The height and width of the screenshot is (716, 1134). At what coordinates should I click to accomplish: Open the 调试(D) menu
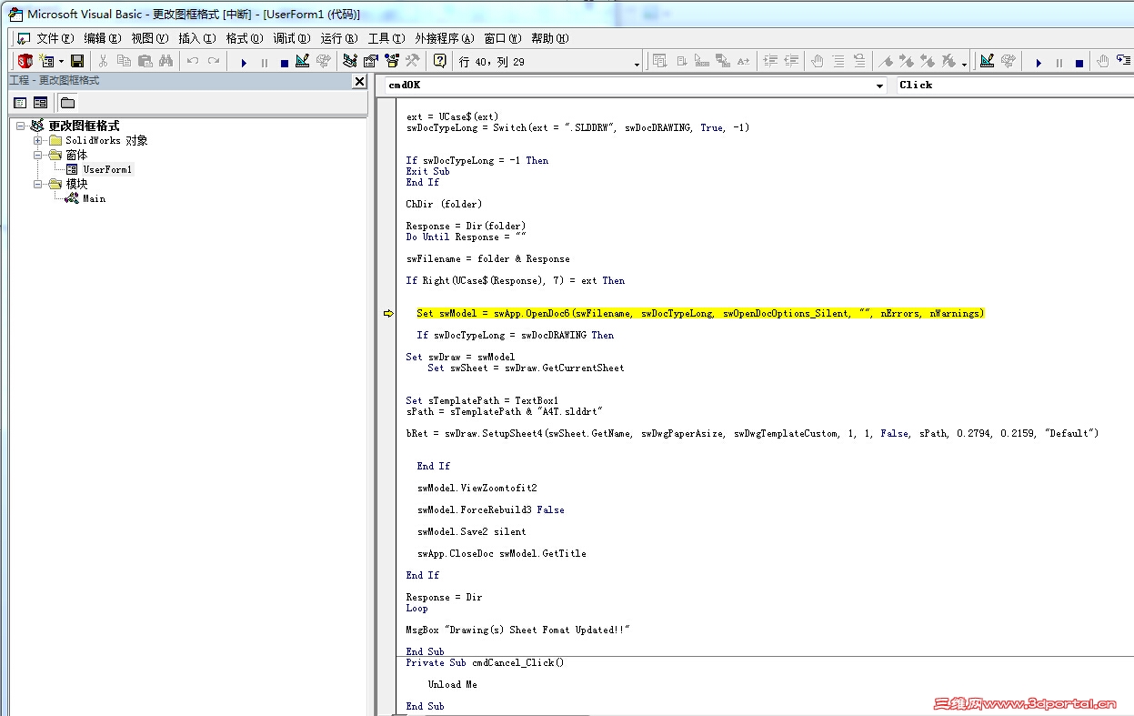[292, 38]
